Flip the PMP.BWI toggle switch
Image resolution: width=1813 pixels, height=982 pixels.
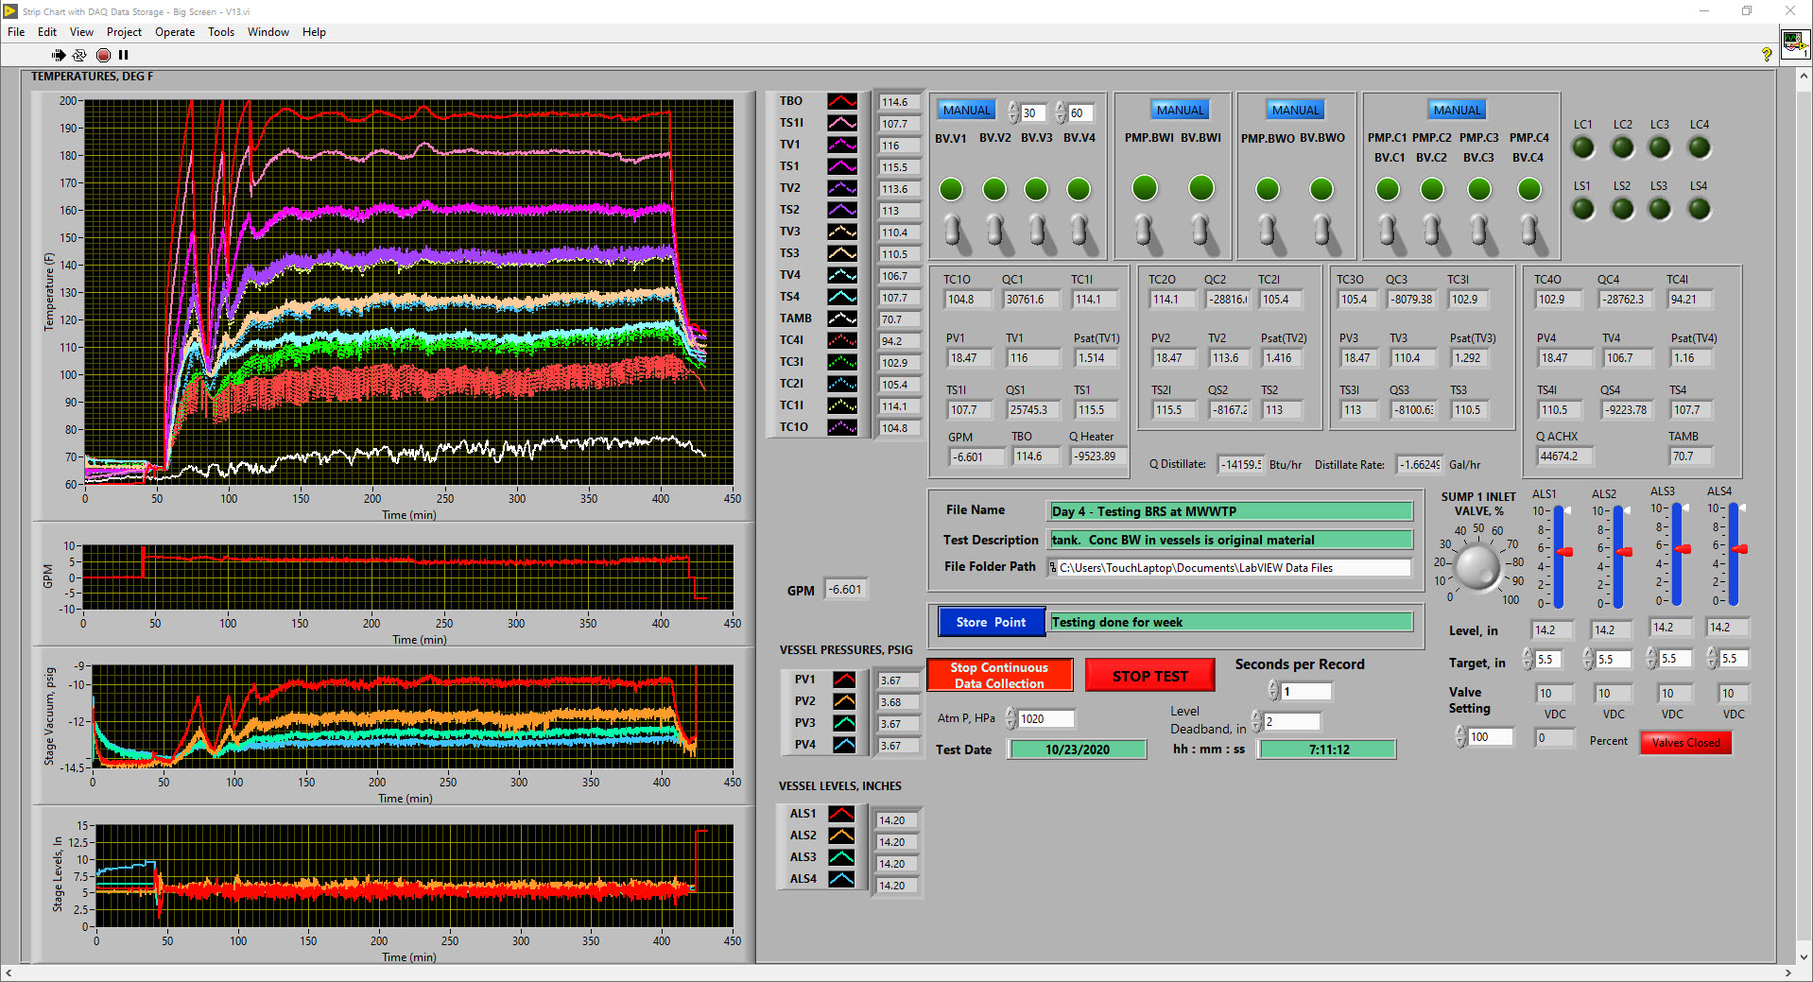1147,232
